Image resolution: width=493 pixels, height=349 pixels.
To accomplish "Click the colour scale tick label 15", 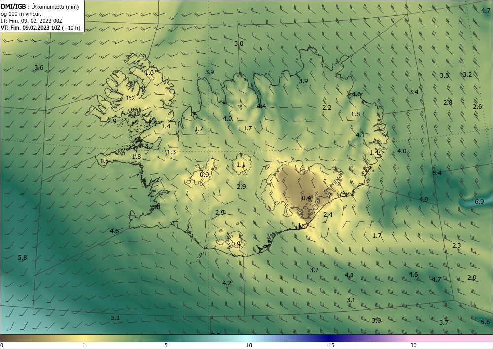I will point(331,346).
